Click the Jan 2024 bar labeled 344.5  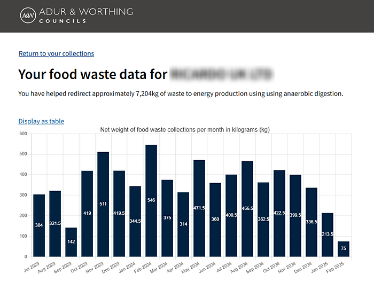tap(135, 221)
